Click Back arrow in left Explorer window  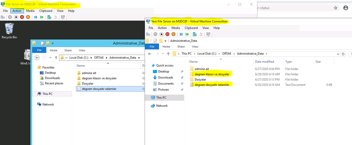(37, 58)
